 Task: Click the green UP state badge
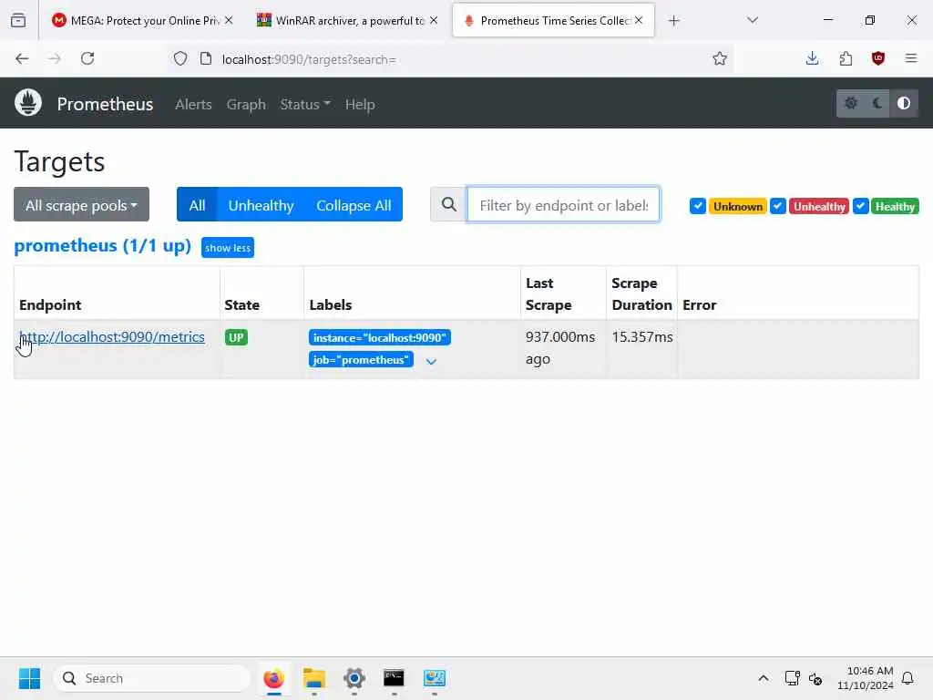(x=236, y=337)
